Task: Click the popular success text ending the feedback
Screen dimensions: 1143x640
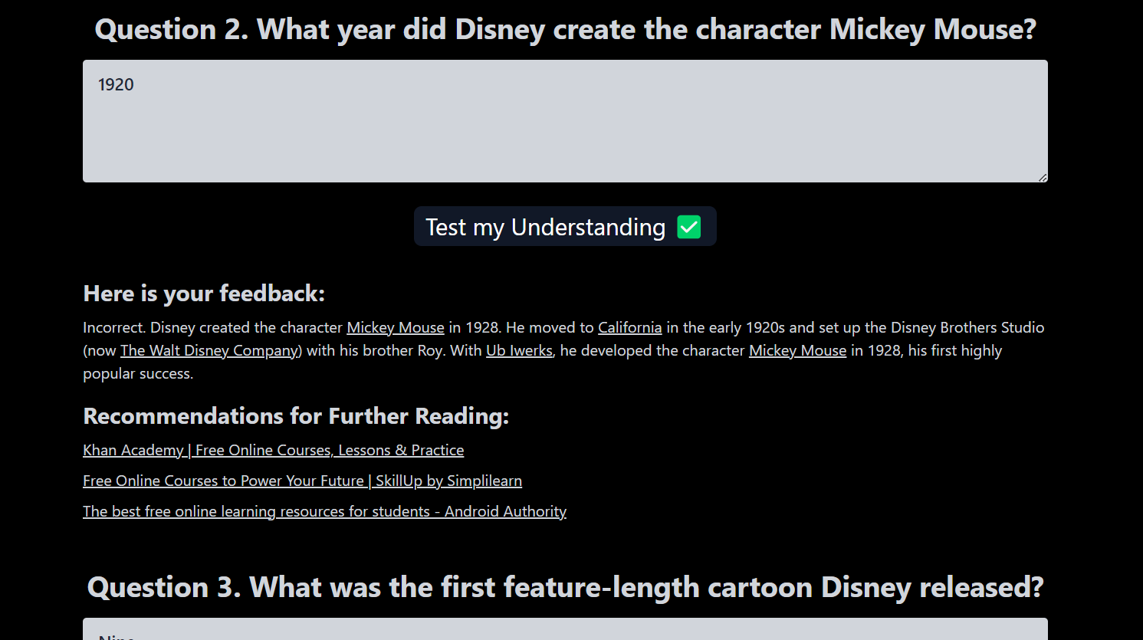Action: [138, 373]
